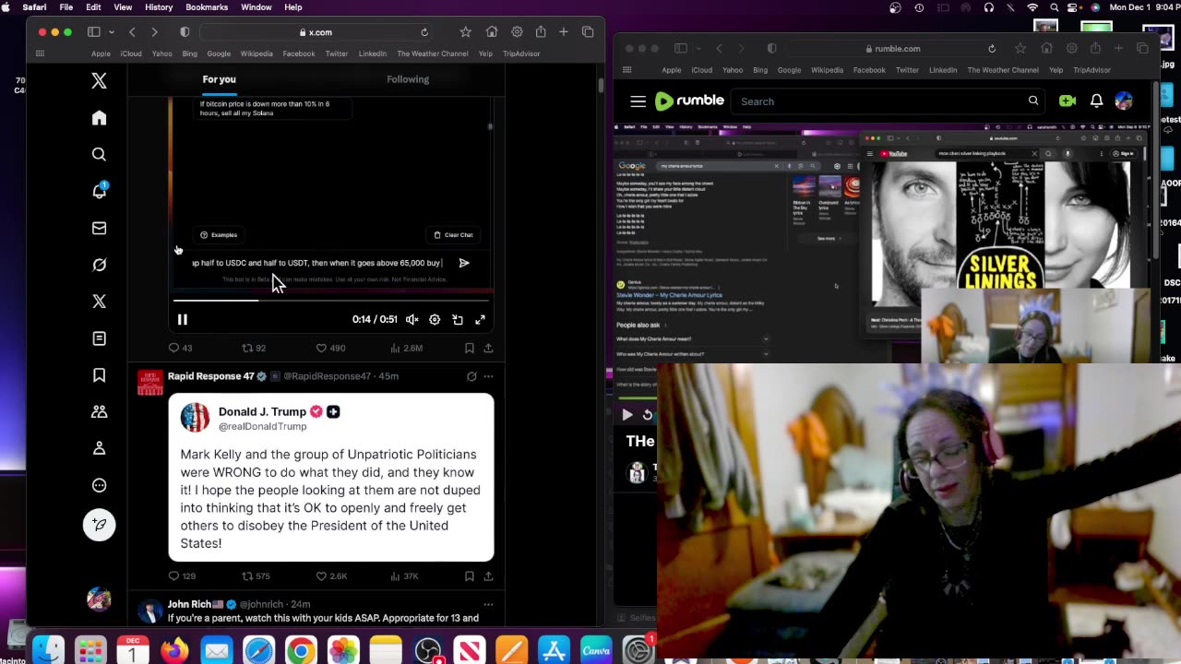Open Grok explain on Rapid Response tweet
The width and height of the screenshot is (1181, 664).
471,376
